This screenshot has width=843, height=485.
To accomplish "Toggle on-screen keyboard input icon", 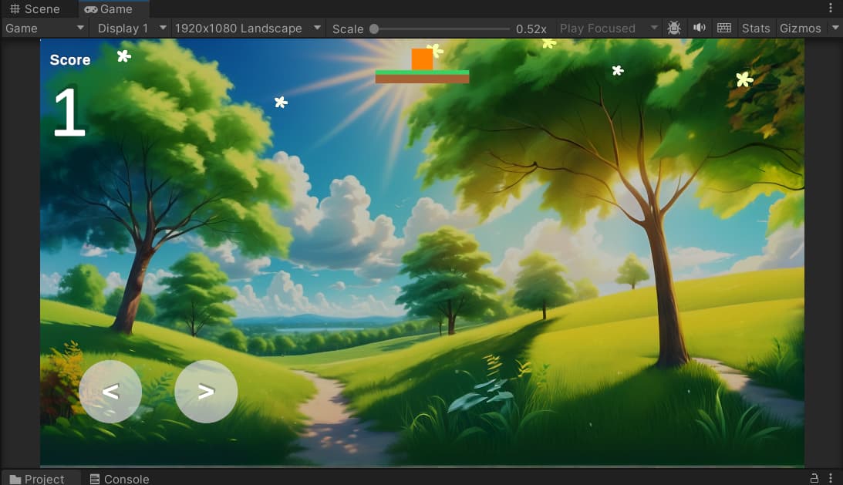I will 723,28.
